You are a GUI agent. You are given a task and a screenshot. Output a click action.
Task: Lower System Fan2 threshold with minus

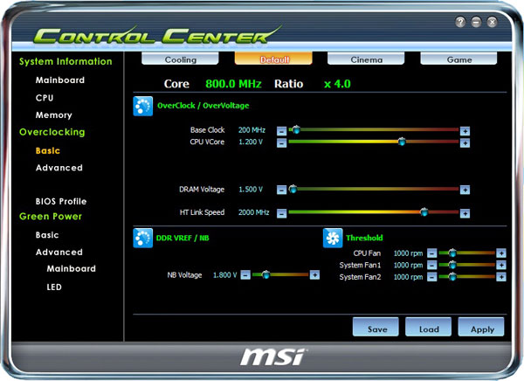point(432,277)
